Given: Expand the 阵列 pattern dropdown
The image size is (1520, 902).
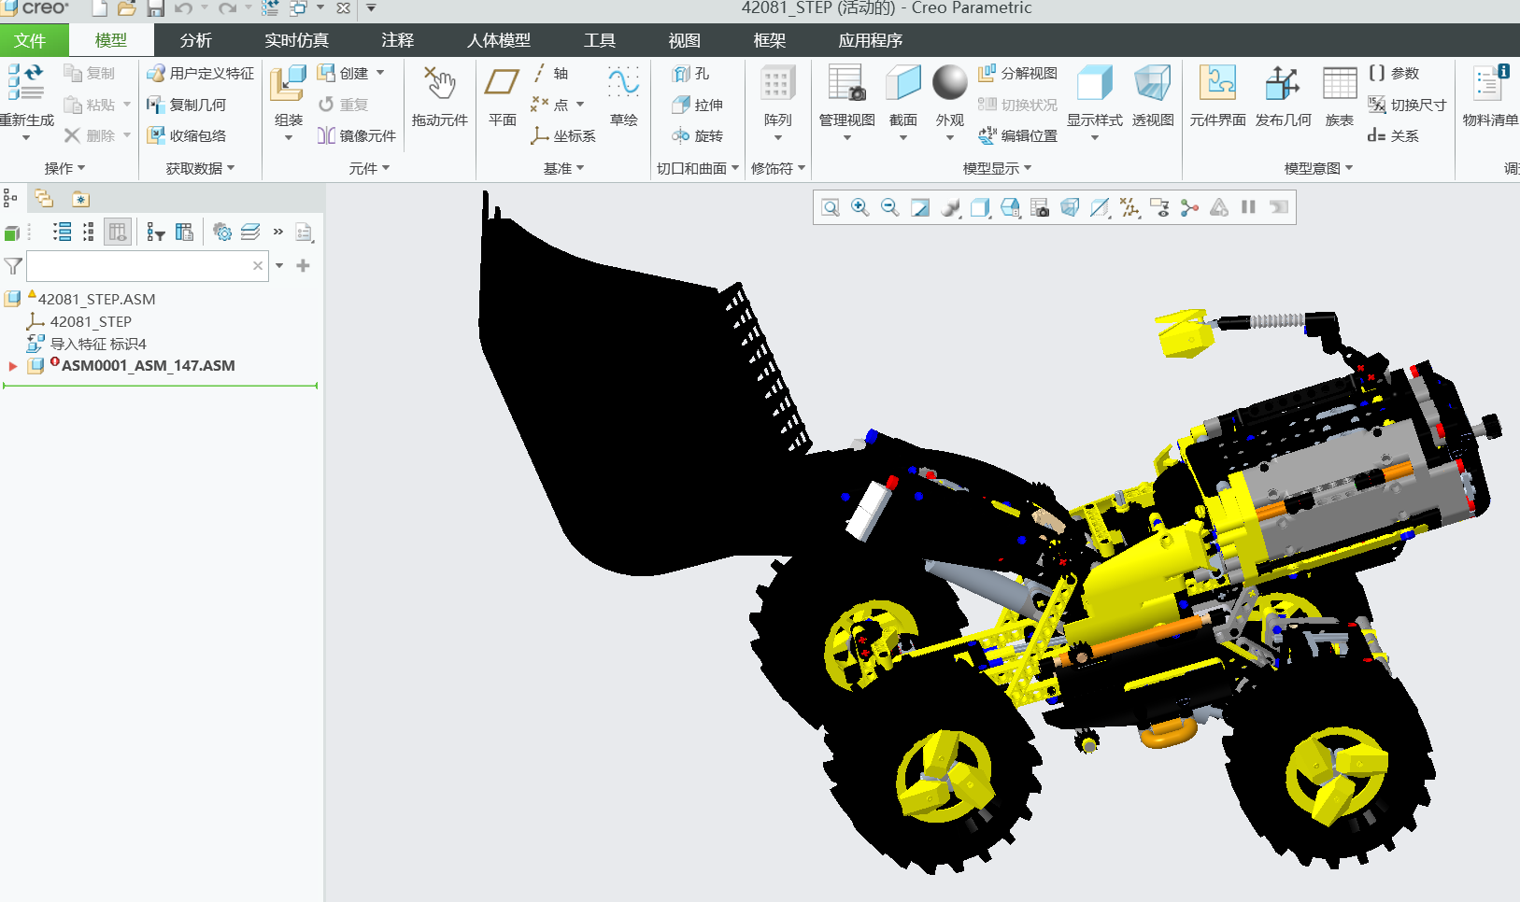Looking at the screenshot, I should tap(777, 138).
